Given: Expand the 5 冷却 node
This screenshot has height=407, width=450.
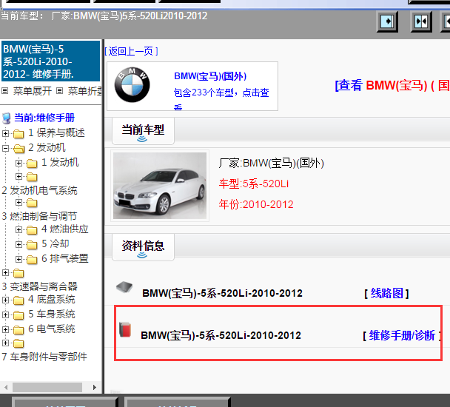Looking at the screenshot, I should [19, 244].
